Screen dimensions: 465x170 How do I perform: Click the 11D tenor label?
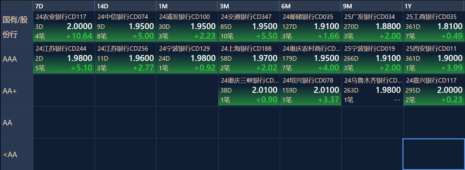coord(102,59)
